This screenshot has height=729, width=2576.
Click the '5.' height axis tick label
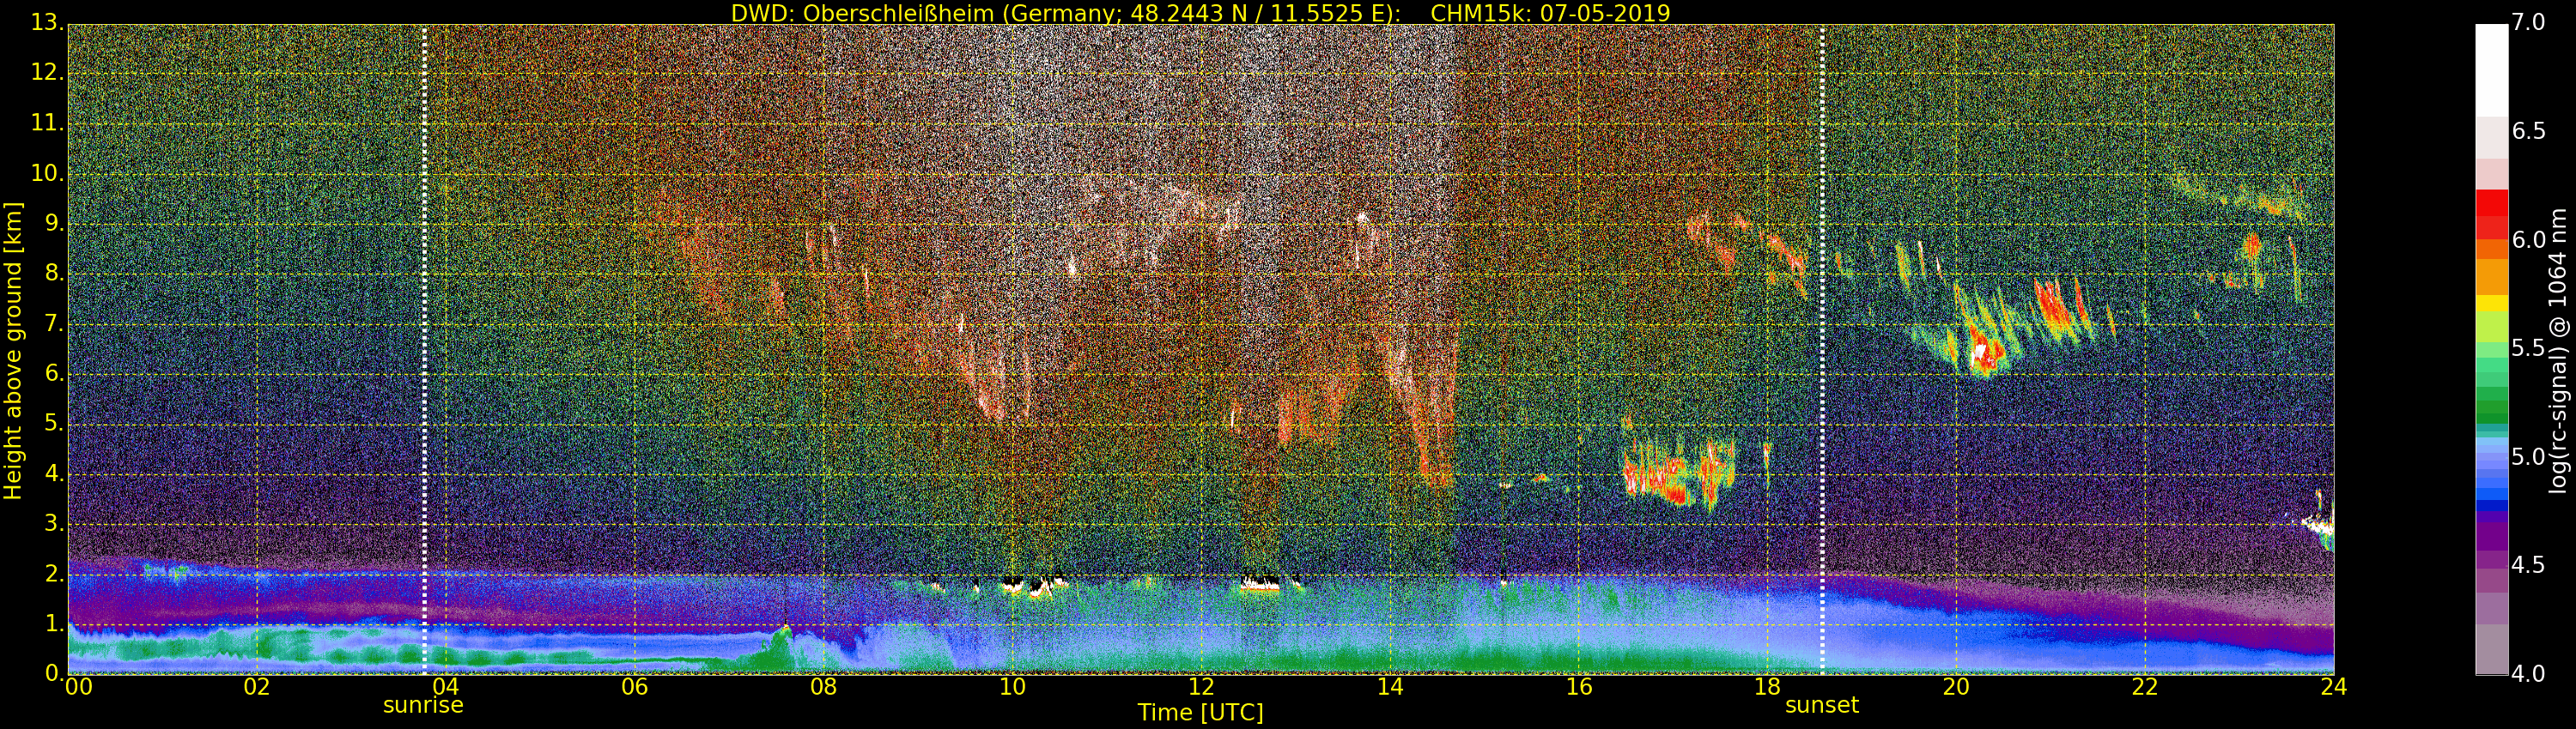coord(54,424)
